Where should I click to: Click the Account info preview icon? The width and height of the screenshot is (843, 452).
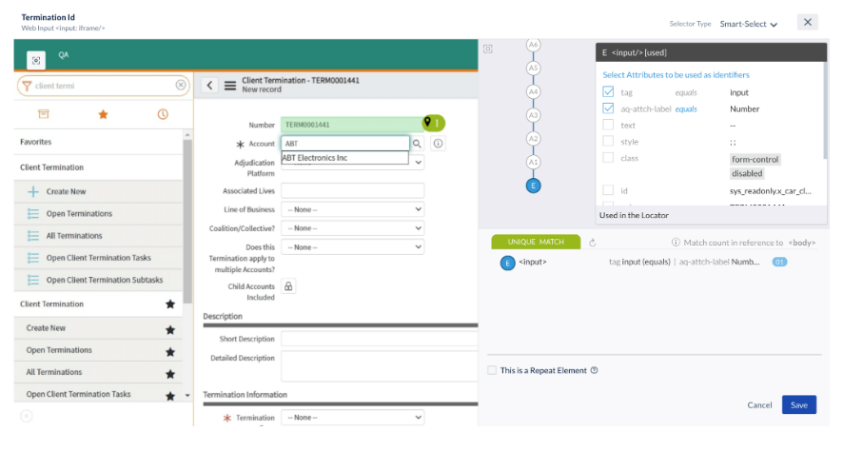coord(438,144)
